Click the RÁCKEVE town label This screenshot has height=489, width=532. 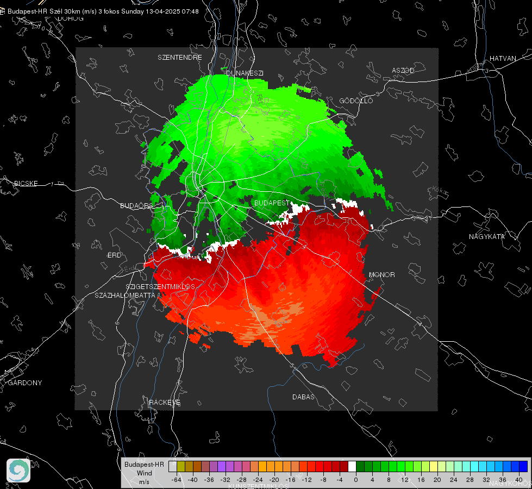[165, 402]
